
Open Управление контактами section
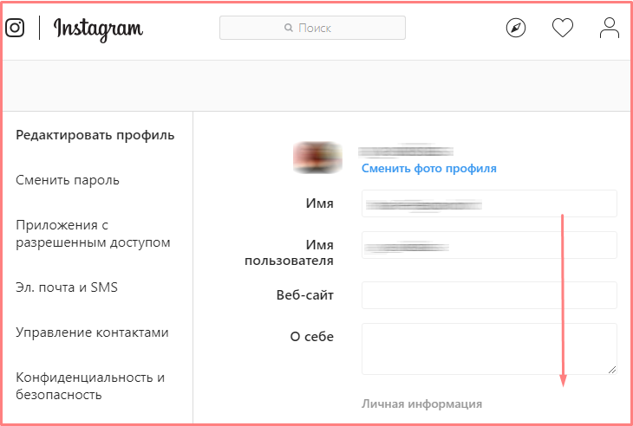coord(92,332)
